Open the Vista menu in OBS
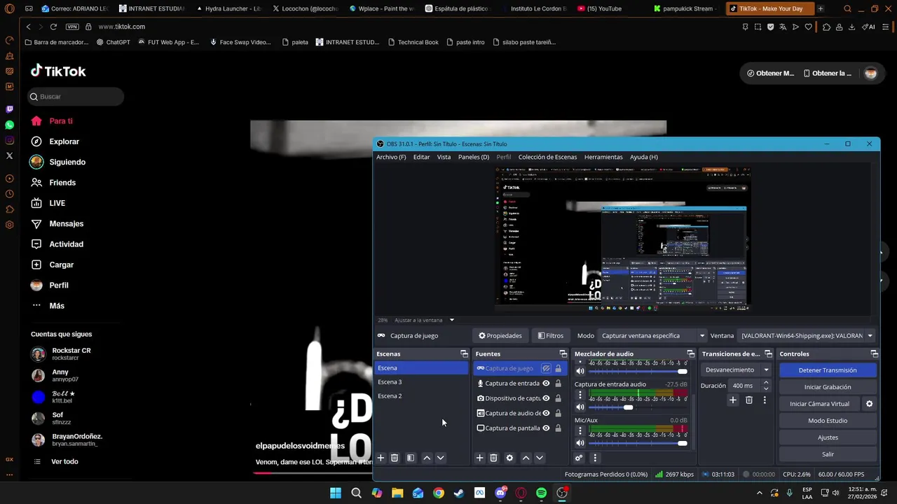The image size is (897, 504). pyautogui.click(x=444, y=157)
